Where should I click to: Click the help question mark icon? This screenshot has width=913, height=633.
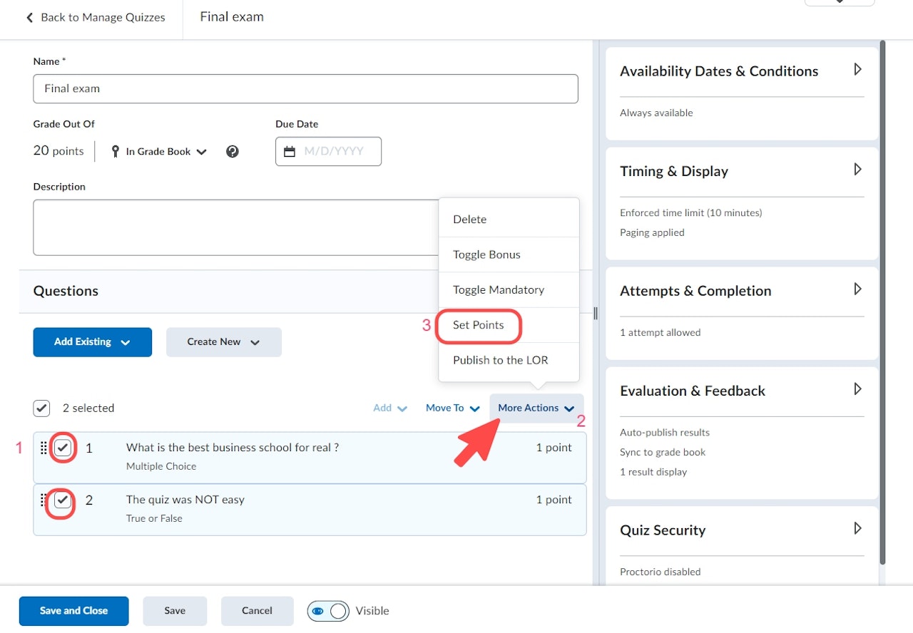[x=233, y=152]
